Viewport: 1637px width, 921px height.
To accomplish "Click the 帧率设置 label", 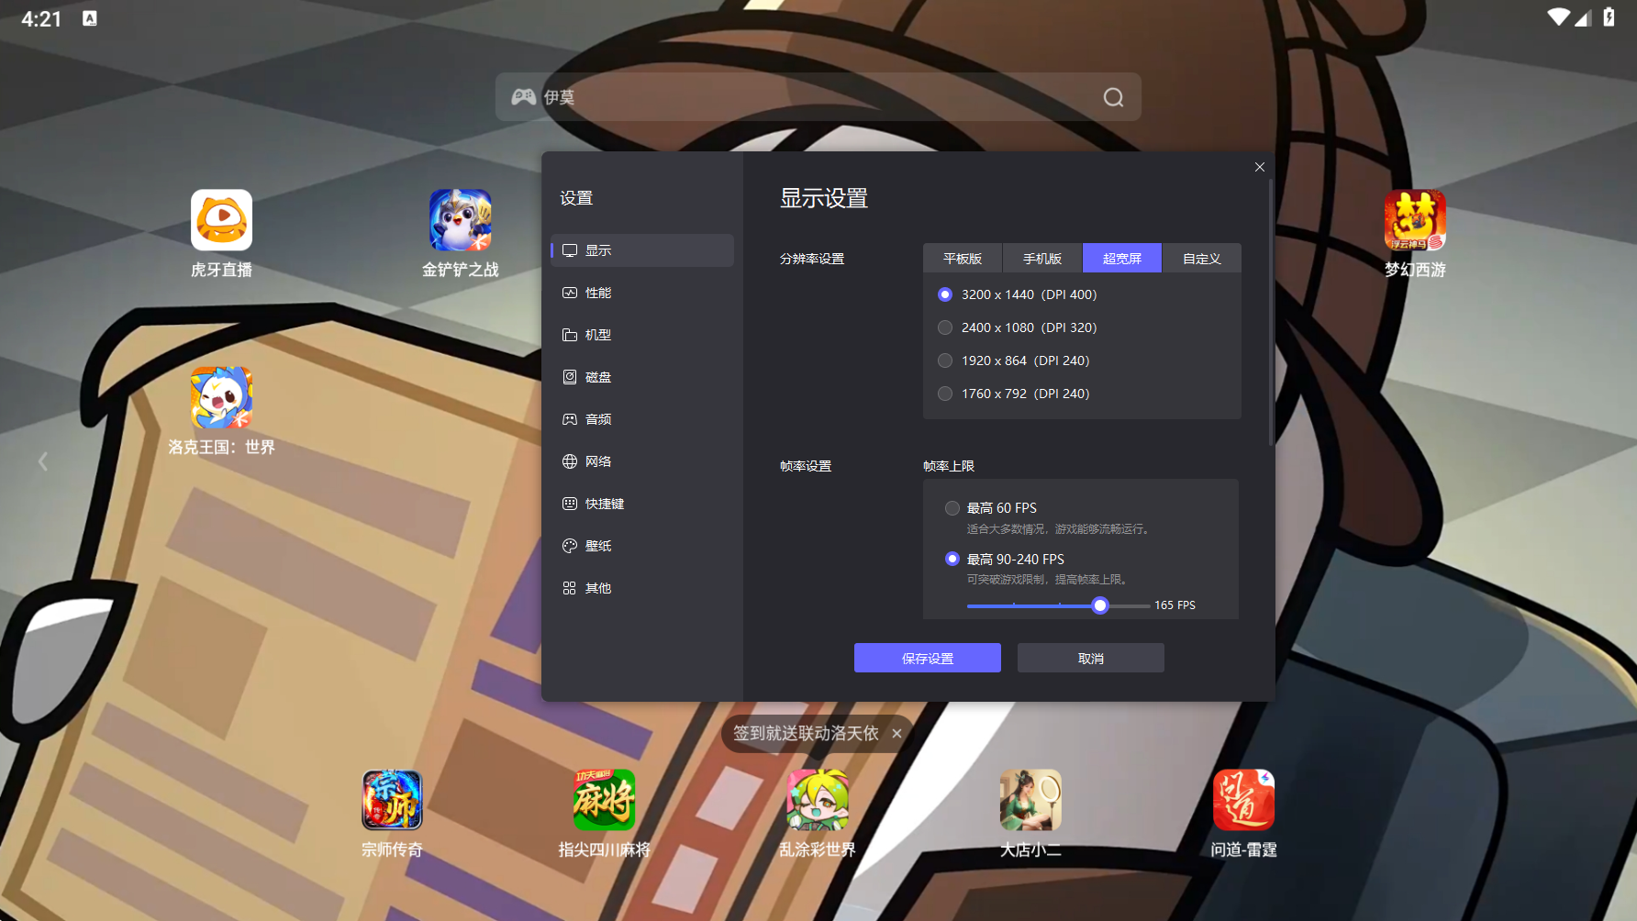I will [806, 466].
